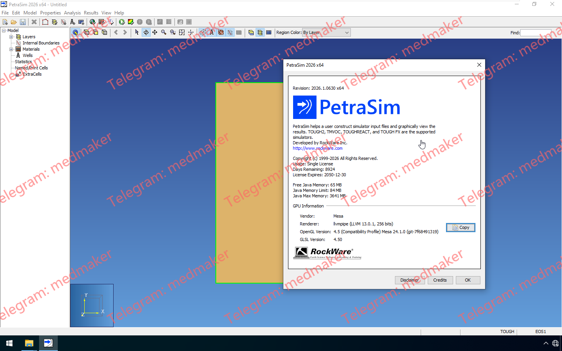This screenshot has height=351, width=562.
Task: Enable the single-region (yellow box) view mode
Action: (251, 32)
